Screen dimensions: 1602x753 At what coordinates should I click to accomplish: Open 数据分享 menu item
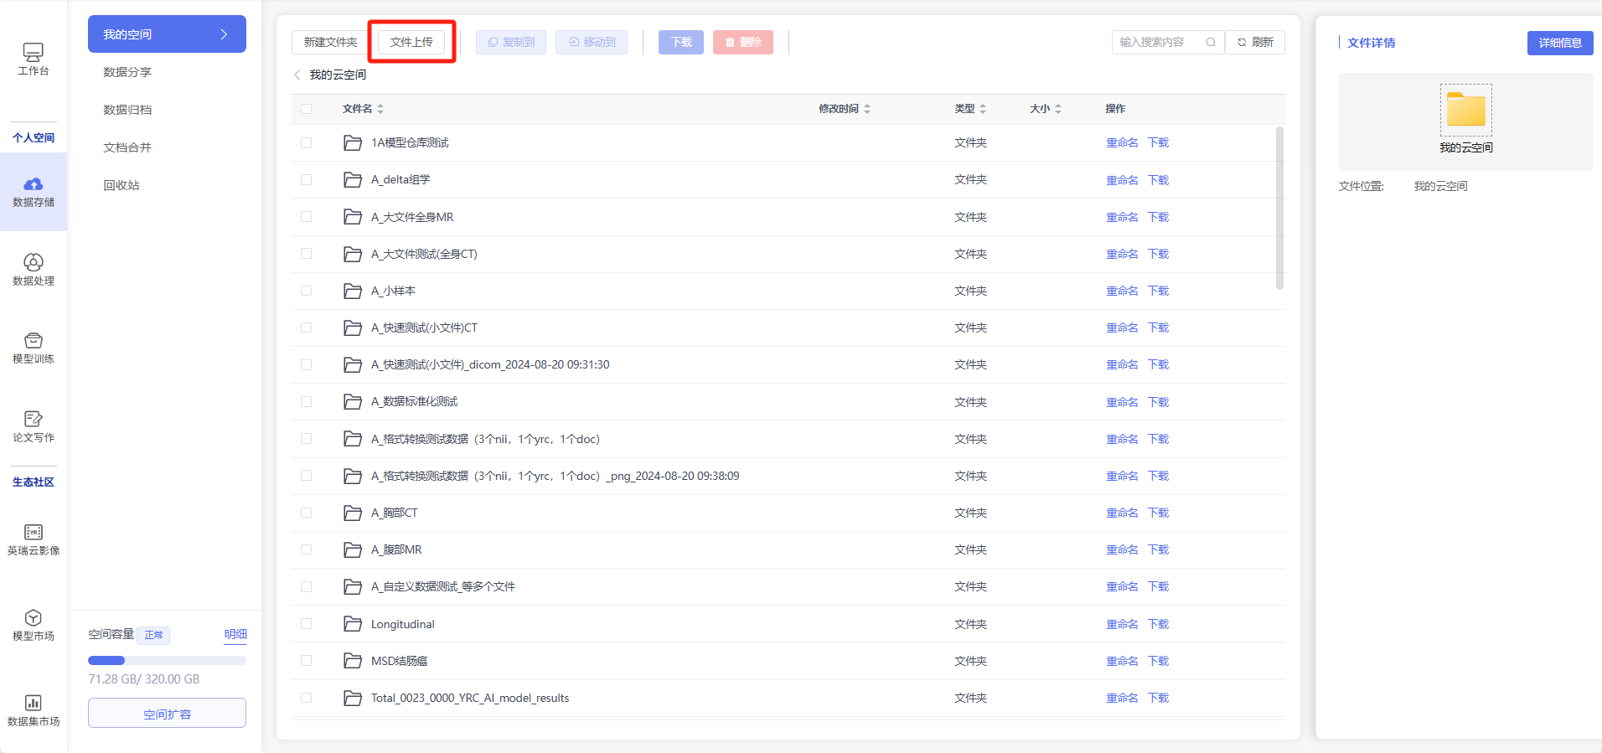(127, 72)
